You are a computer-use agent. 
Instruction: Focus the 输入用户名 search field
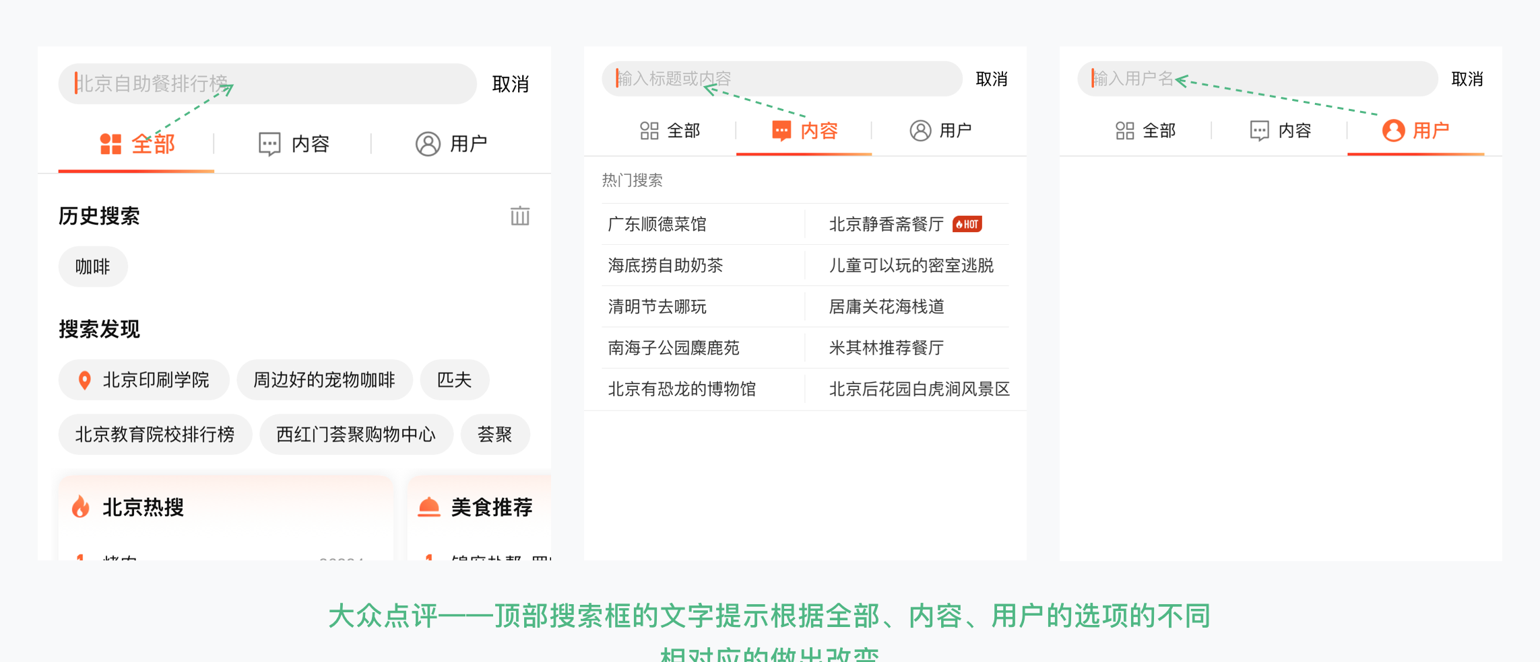[x=1257, y=79]
